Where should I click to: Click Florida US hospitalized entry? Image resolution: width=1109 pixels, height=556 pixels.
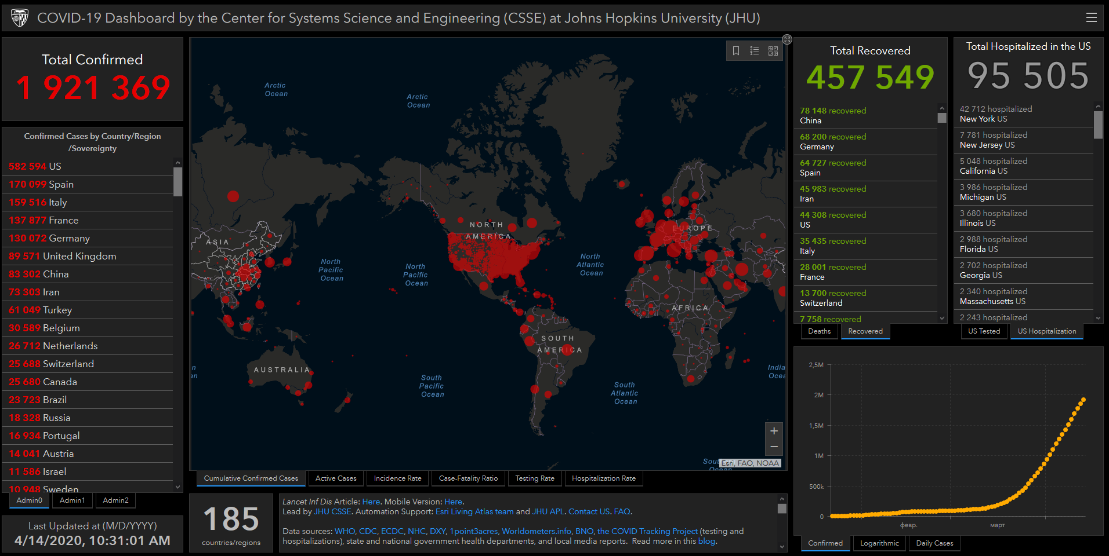(x=1024, y=244)
